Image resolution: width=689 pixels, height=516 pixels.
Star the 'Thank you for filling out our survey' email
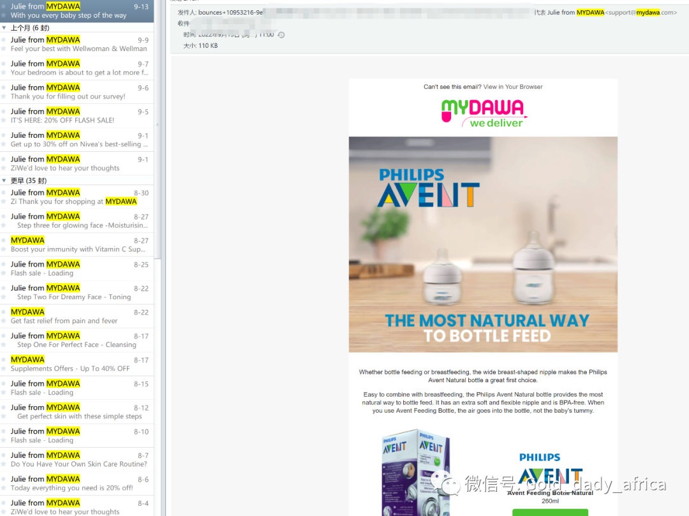click(x=4, y=96)
